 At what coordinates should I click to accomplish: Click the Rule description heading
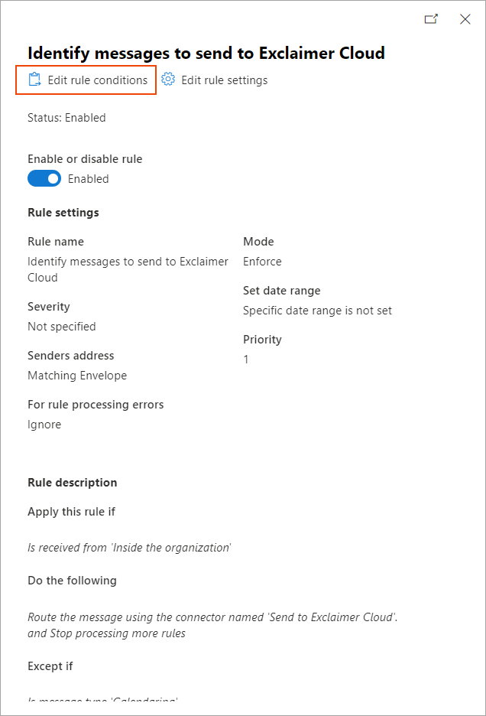pyautogui.click(x=72, y=483)
